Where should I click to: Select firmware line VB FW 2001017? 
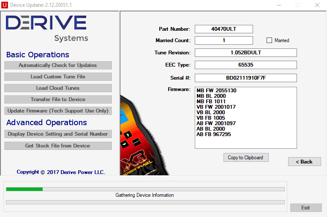pyautogui.click(x=216, y=107)
